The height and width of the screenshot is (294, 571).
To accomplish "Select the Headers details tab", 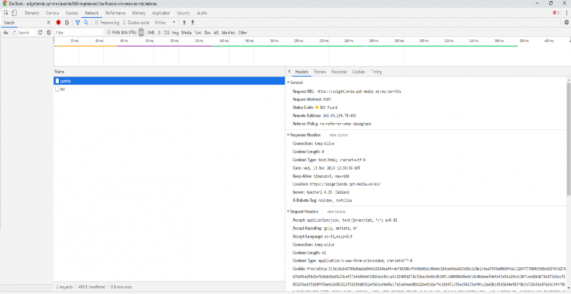I will point(302,72).
